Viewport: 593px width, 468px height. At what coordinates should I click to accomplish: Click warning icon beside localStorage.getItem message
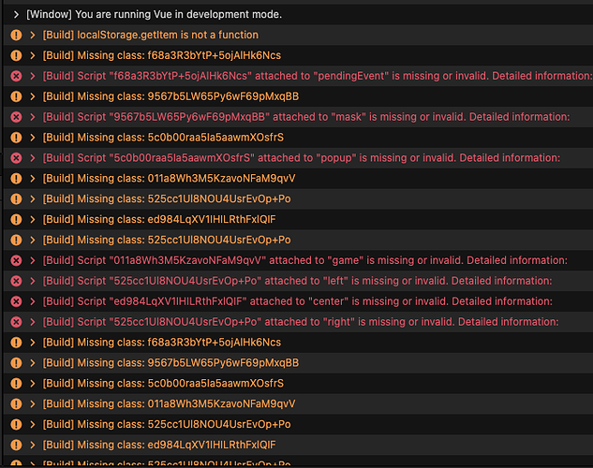(15, 35)
